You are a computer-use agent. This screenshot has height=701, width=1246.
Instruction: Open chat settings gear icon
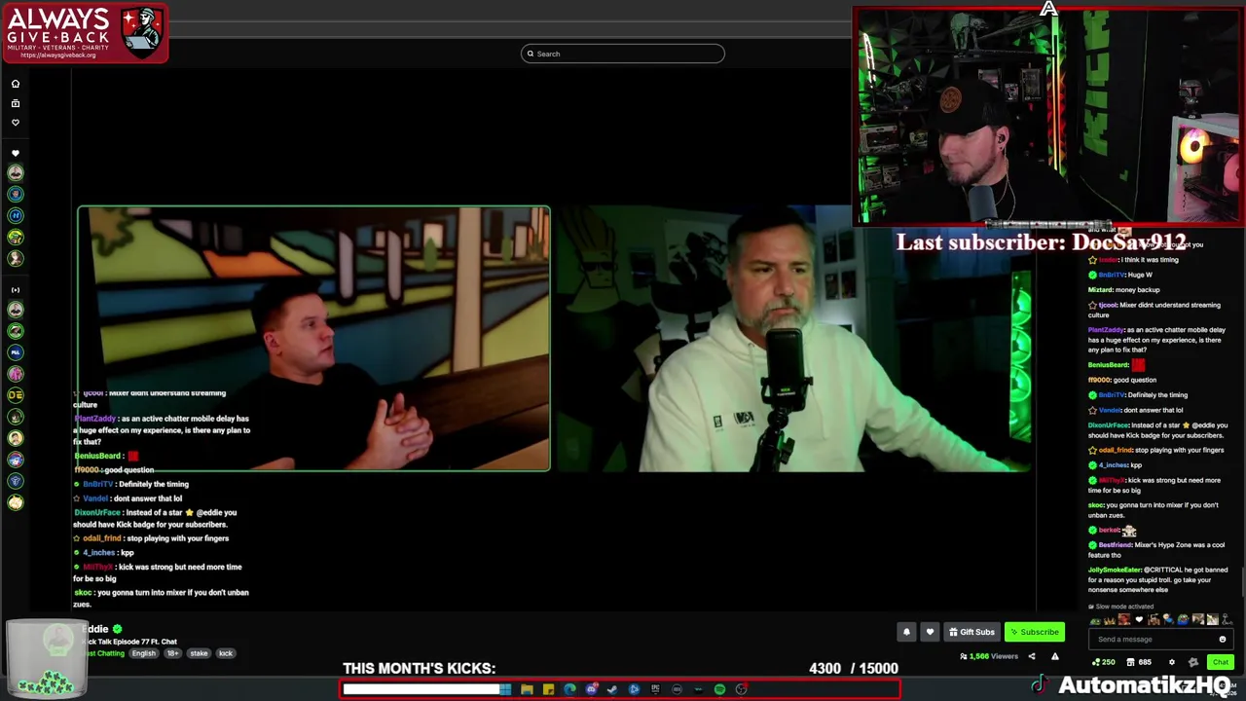1171,662
